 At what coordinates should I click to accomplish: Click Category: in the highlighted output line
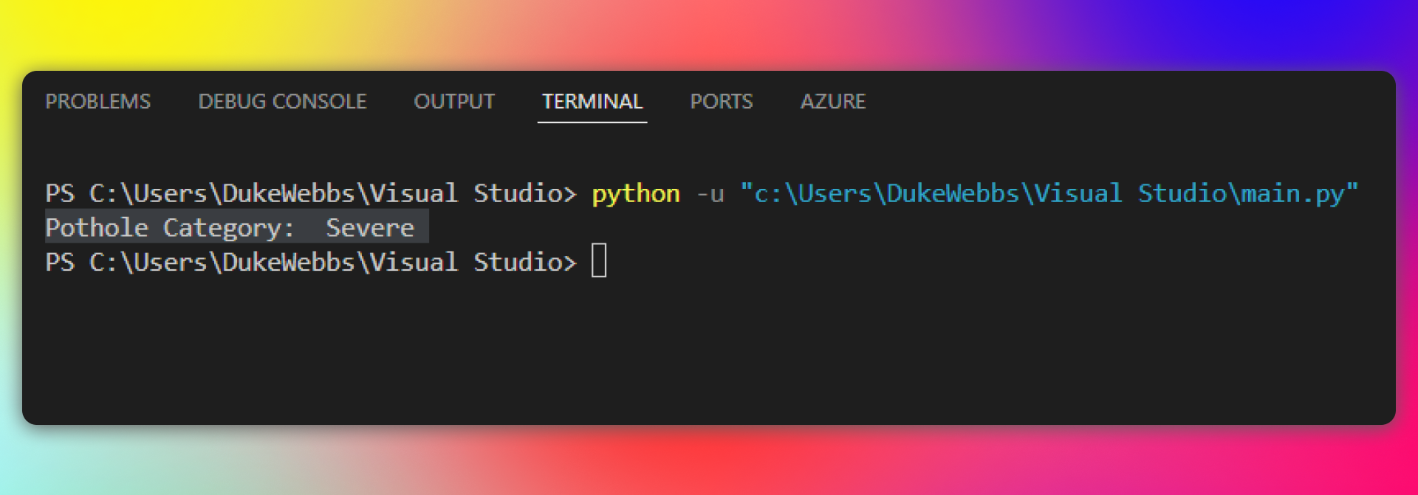229,228
